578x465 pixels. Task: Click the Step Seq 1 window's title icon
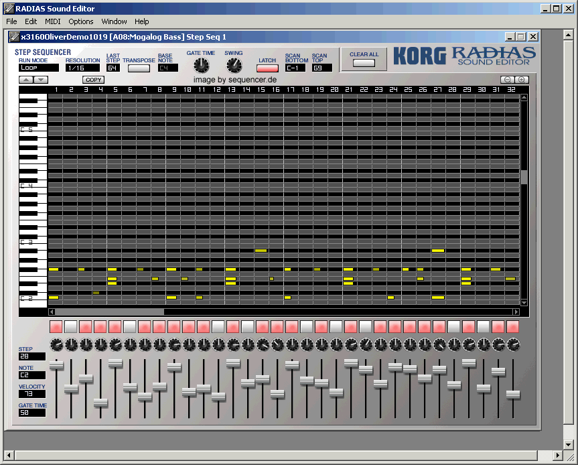point(14,36)
